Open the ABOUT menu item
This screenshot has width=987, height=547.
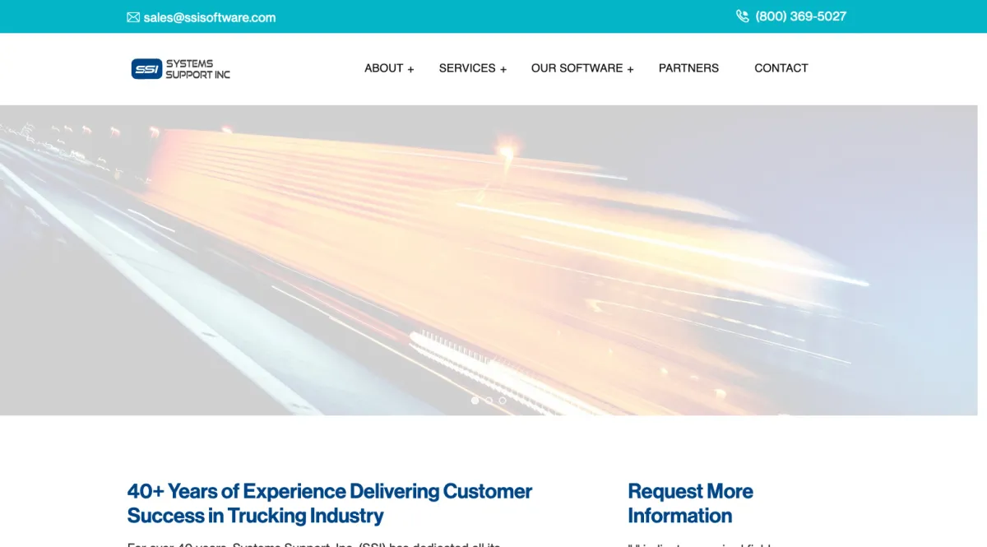click(384, 68)
